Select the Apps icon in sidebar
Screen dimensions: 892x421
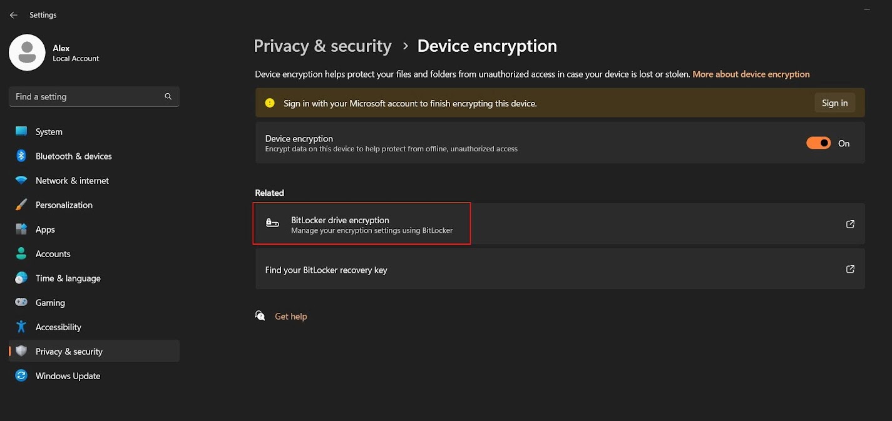click(21, 229)
